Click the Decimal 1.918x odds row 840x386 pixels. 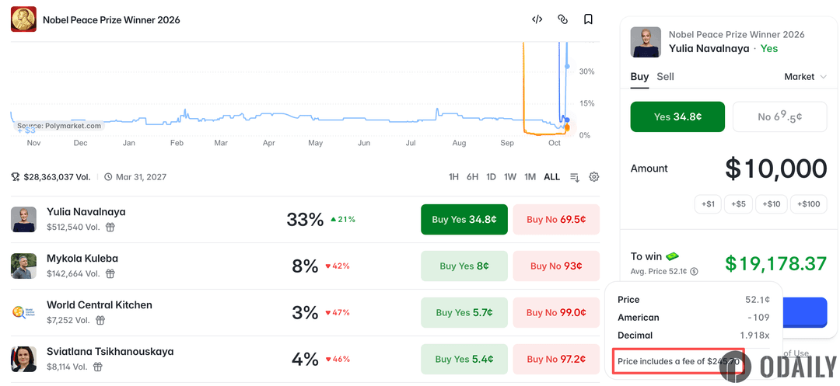click(694, 336)
